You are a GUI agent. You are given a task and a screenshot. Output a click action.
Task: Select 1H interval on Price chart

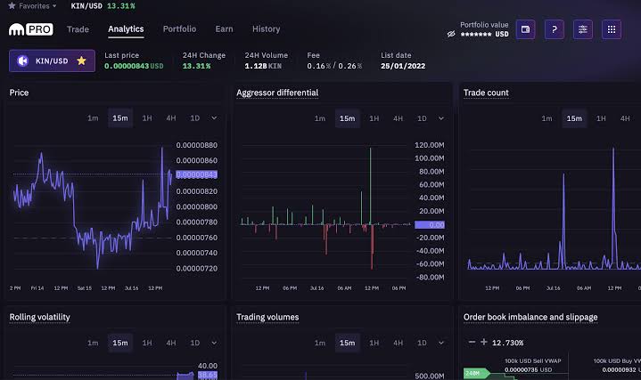(147, 118)
